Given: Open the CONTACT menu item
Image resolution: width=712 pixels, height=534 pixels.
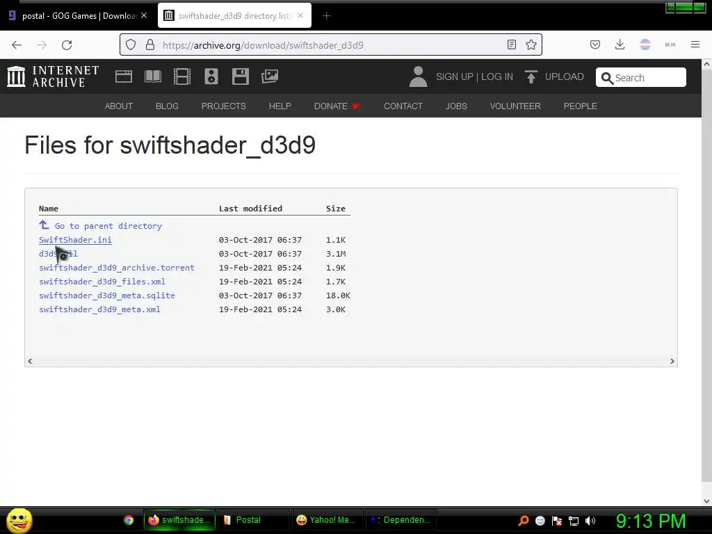Looking at the screenshot, I should 403,106.
